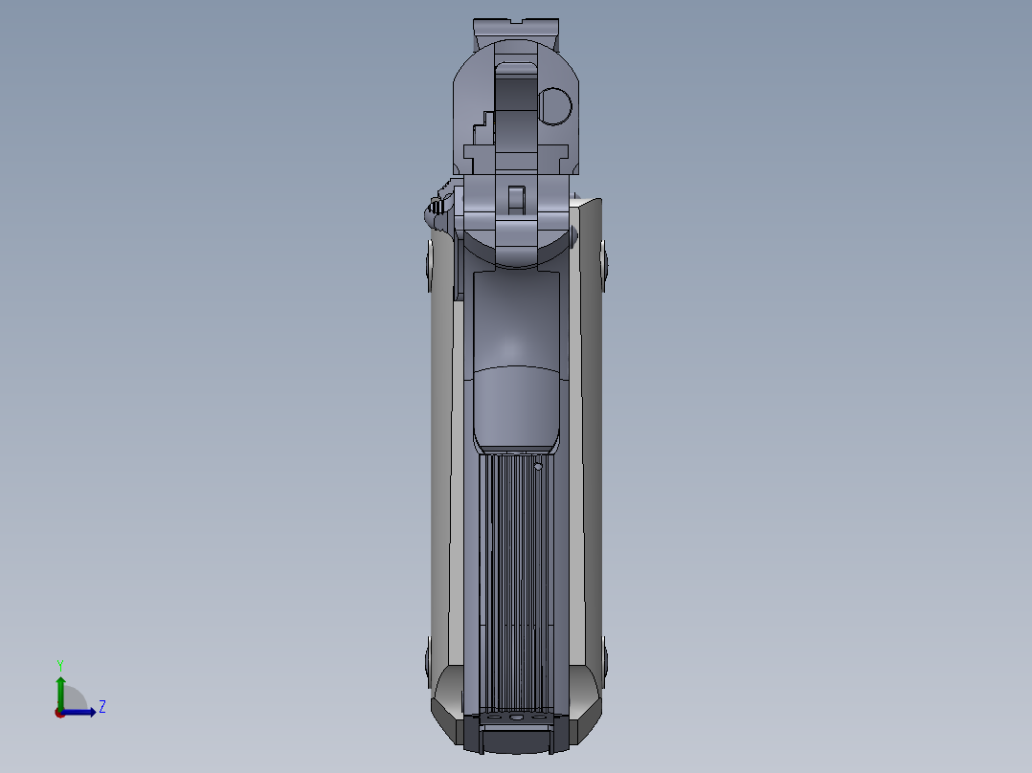
Task: Click the green Y label on the triad
Action: pos(60,664)
